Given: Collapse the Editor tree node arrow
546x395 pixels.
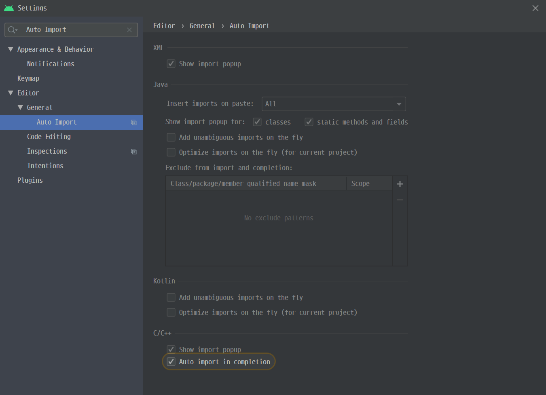Looking at the screenshot, I should [x=11, y=93].
